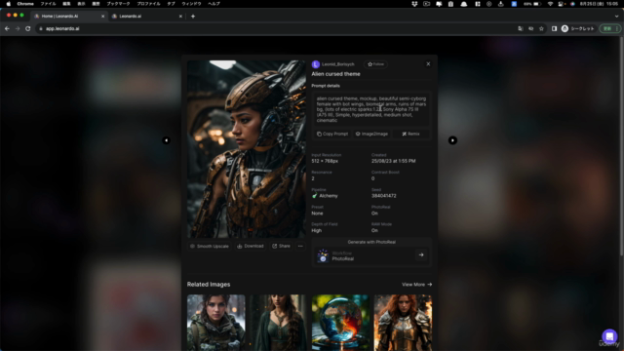Click browser forward button
This screenshot has width=624, height=351.
[x=18, y=28]
